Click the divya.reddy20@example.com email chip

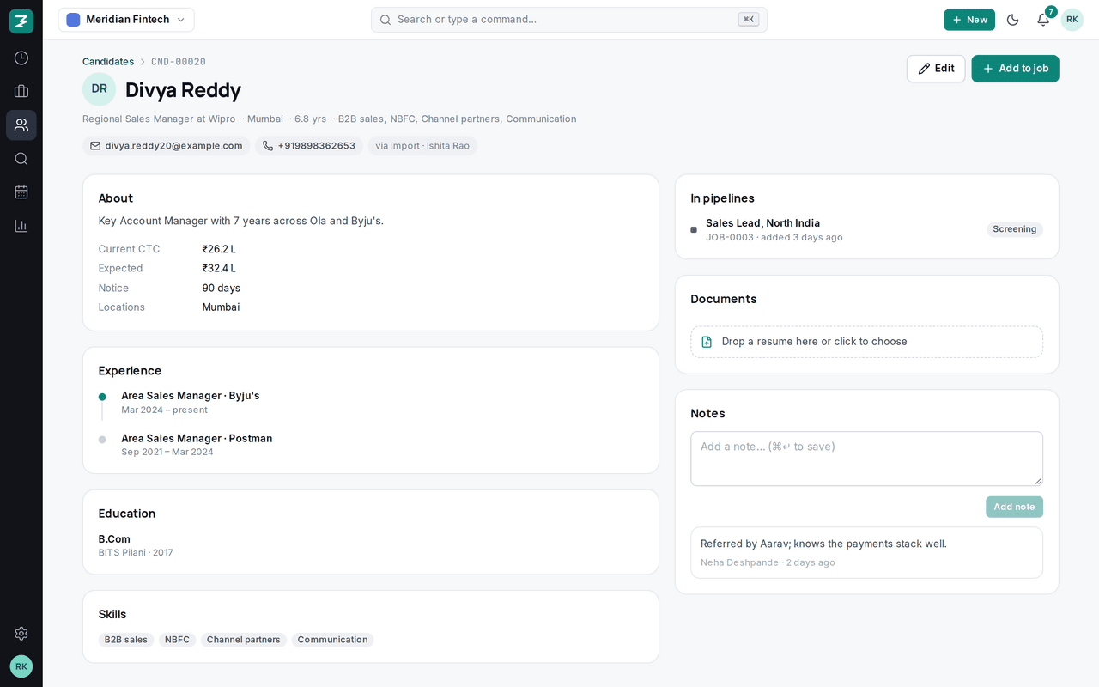[167, 146]
